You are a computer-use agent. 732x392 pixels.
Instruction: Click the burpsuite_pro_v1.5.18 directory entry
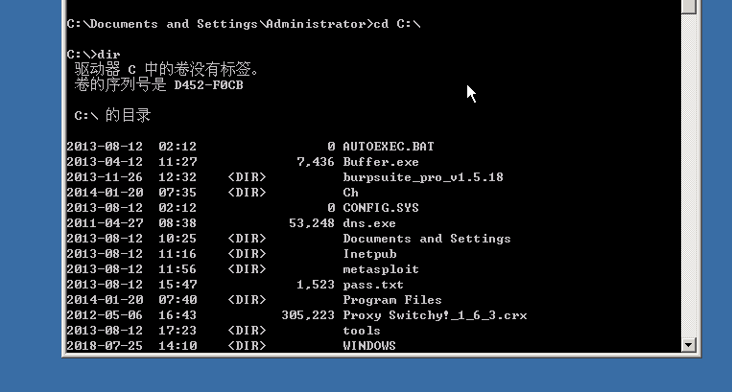point(423,177)
